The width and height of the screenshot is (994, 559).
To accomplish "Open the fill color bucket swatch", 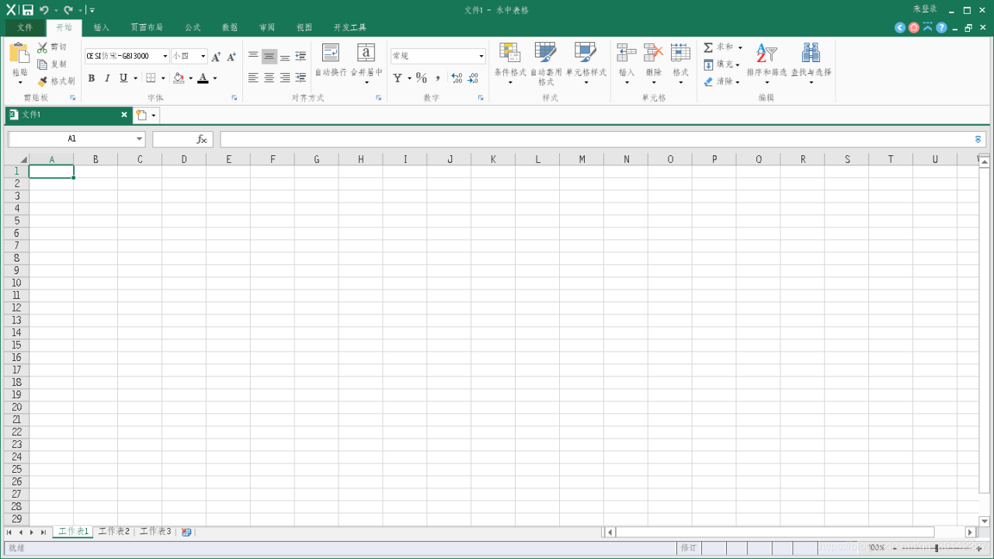I will pyautogui.click(x=179, y=78).
